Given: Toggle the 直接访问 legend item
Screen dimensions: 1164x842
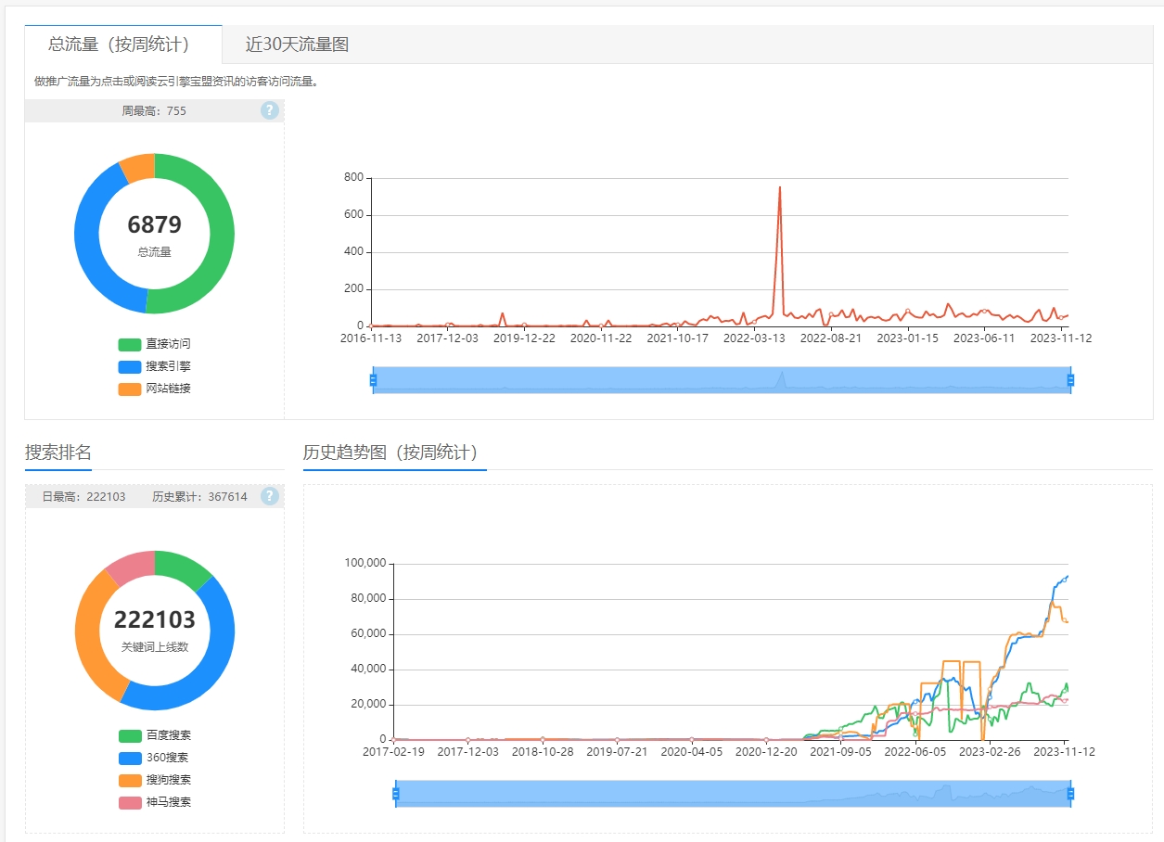Looking at the screenshot, I should [x=154, y=344].
